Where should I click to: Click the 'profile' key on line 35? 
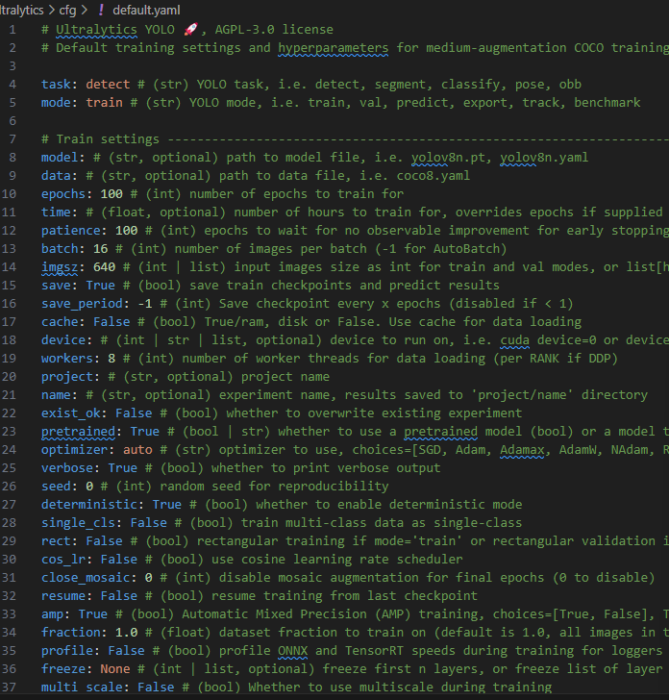coord(67,652)
